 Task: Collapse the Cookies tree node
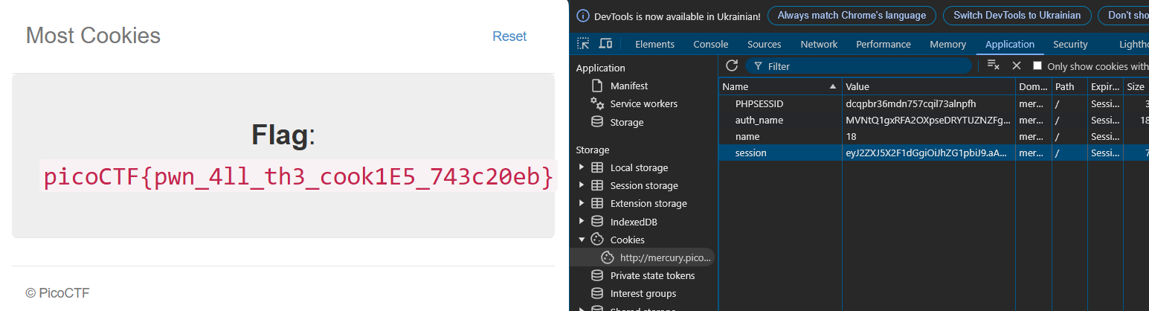[x=582, y=240]
